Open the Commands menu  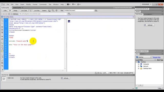43,5
